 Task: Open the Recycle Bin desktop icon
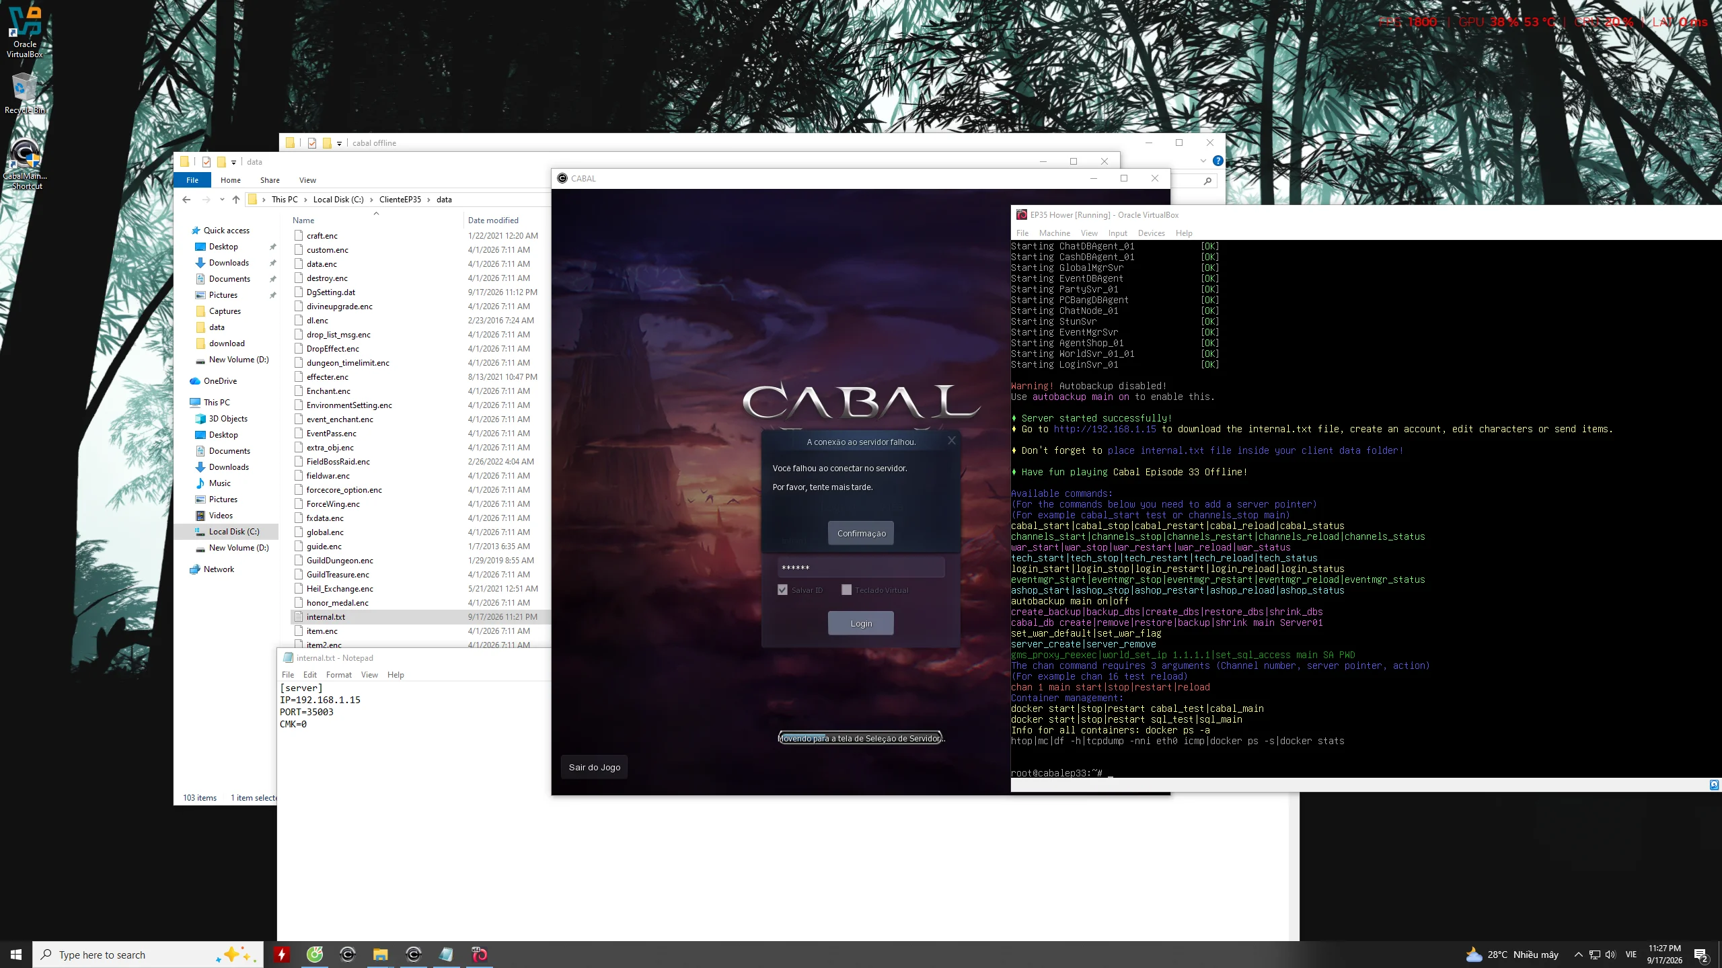point(24,93)
